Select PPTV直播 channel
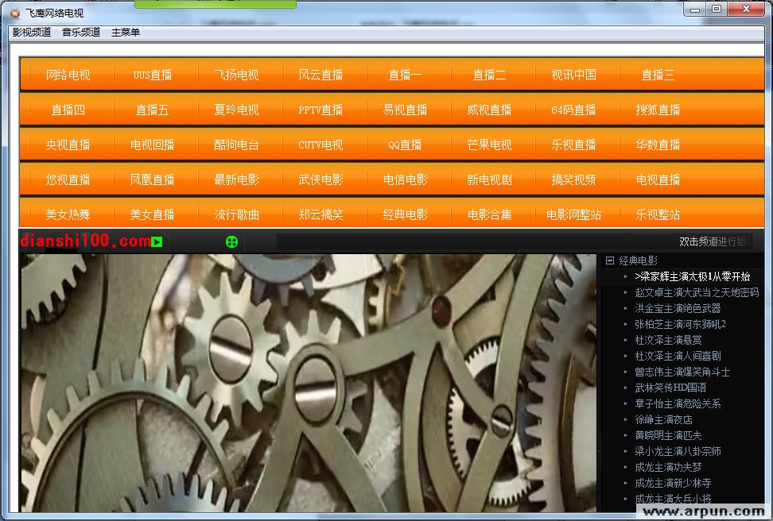This screenshot has width=773, height=521. click(x=321, y=110)
